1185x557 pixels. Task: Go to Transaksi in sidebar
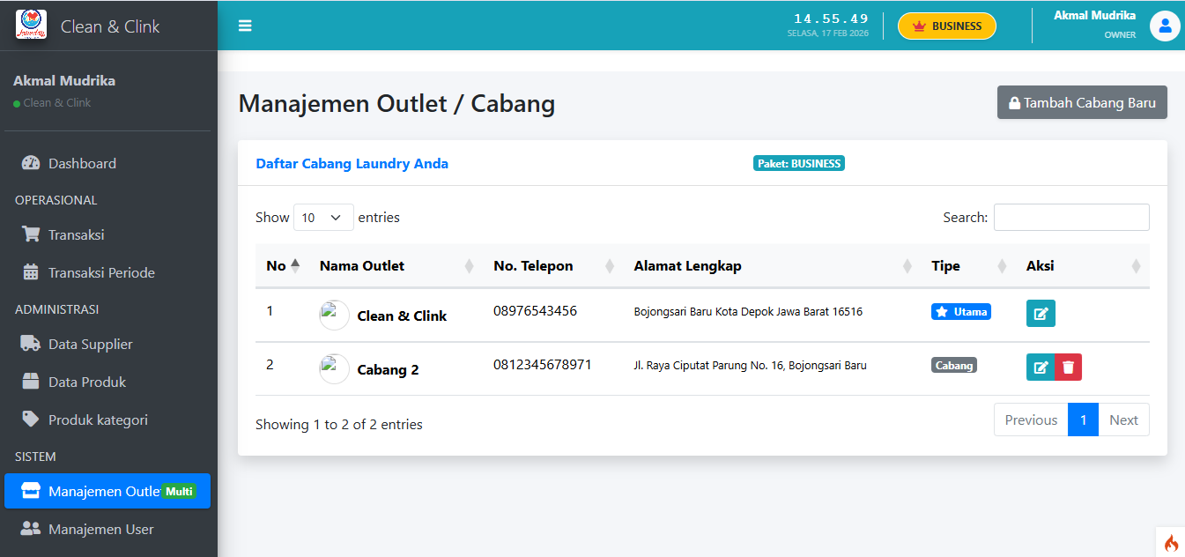pyautogui.click(x=76, y=234)
